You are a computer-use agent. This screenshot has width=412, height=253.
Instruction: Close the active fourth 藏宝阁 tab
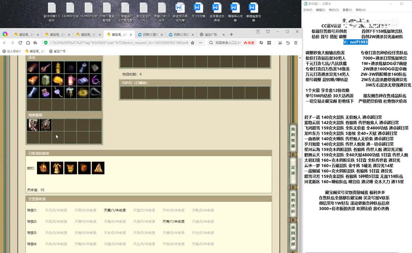pyautogui.click(x=131, y=34)
